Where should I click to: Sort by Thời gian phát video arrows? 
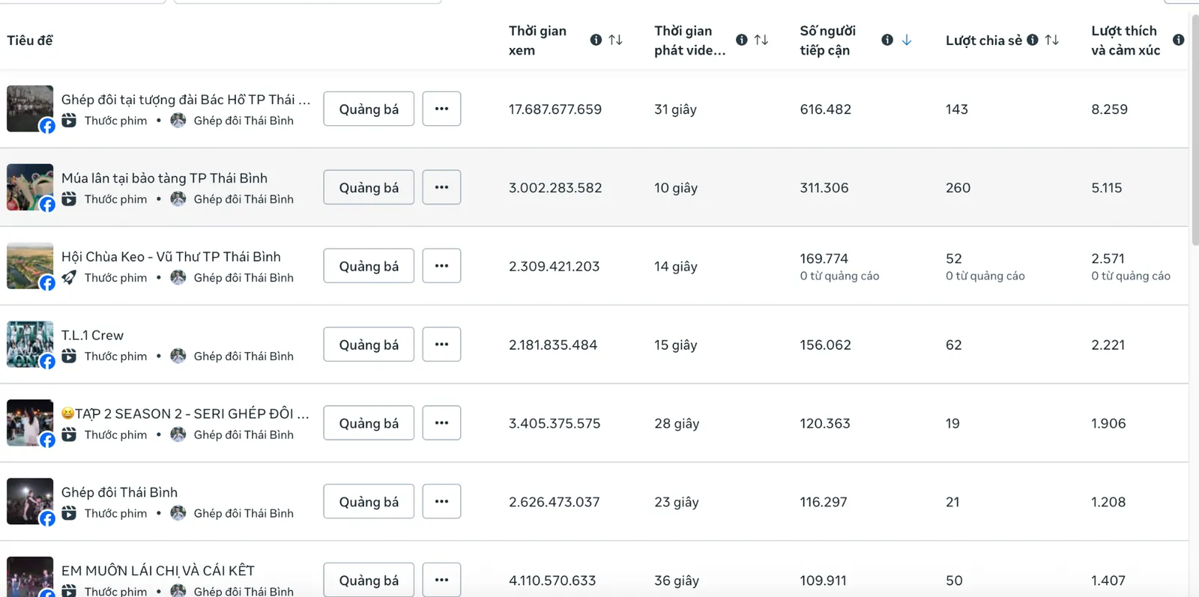[761, 40]
